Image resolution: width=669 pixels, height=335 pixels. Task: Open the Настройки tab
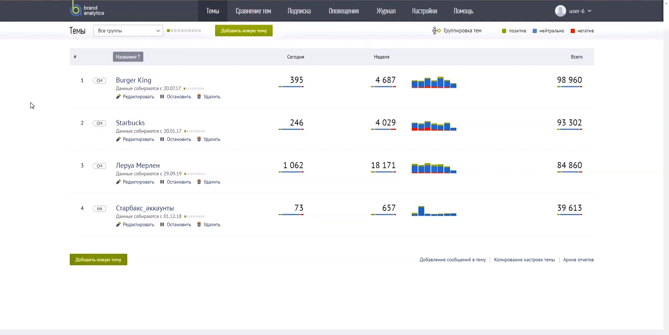pyautogui.click(x=424, y=11)
